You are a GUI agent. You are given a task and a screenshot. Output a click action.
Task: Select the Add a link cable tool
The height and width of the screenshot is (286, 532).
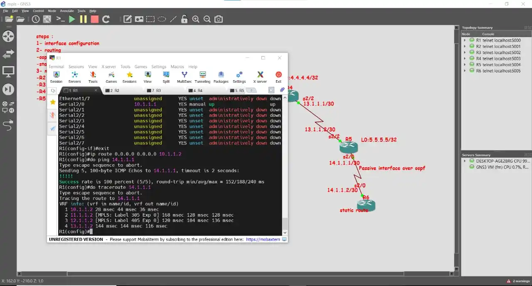point(8,124)
